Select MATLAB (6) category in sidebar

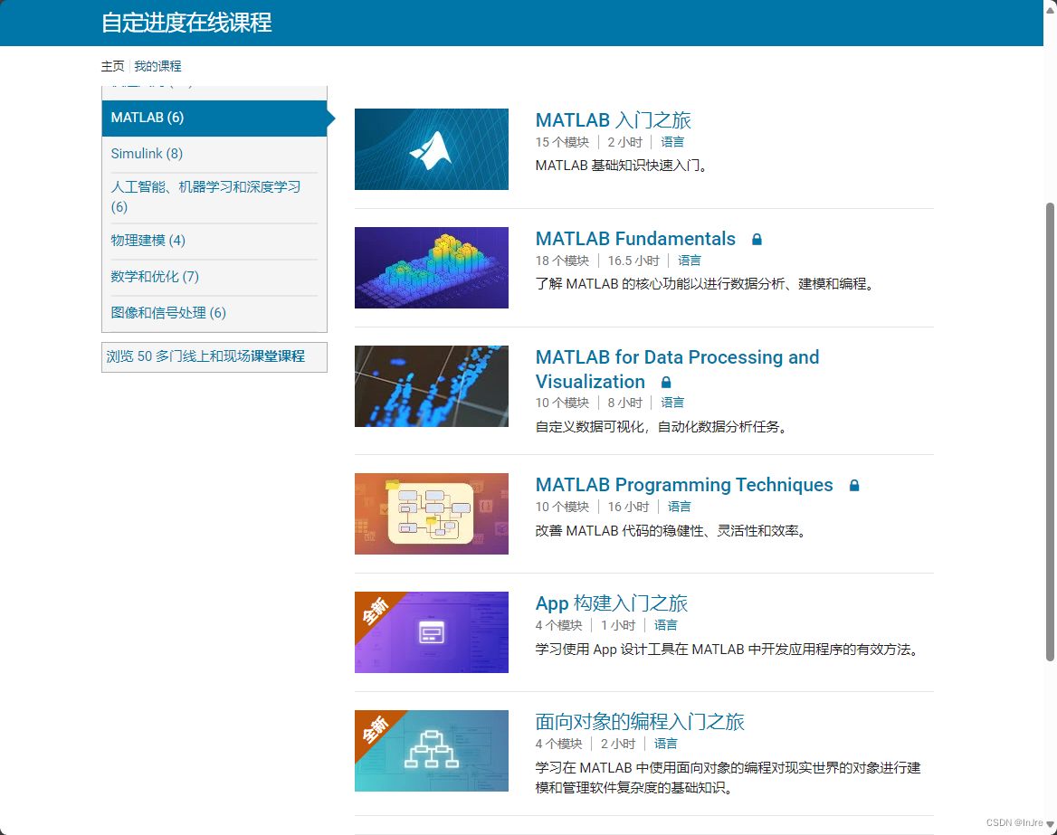(214, 118)
